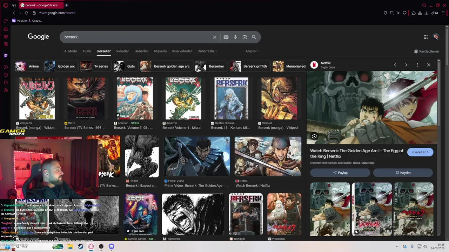Open preview panel three-dot options menu
Image resolution: width=449 pixels, height=252 pixels.
coord(417,65)
